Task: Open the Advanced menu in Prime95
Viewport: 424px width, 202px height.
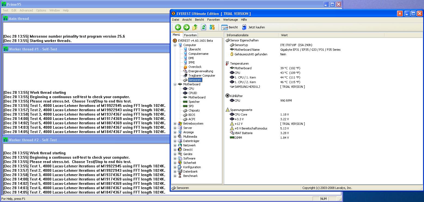Action: pos(26,10)
